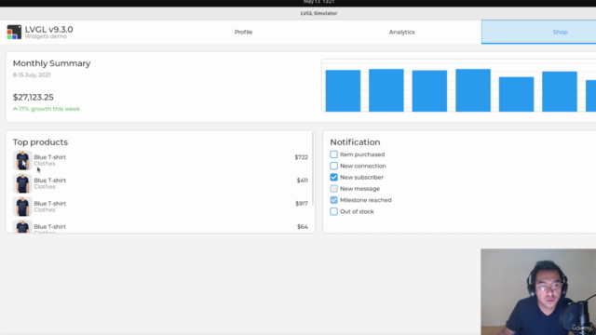Click the T-shirt thumbnail priced $722

tap(22, 160)
